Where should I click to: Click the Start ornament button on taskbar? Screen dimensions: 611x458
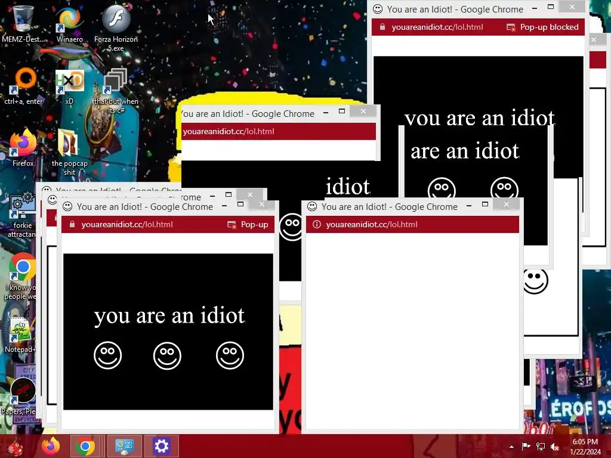point(16,446)
